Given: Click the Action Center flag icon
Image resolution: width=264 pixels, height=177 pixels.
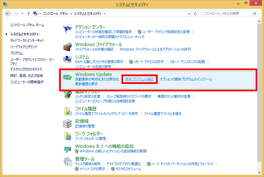Looking at the screenshot, I should tap(67, 30).
